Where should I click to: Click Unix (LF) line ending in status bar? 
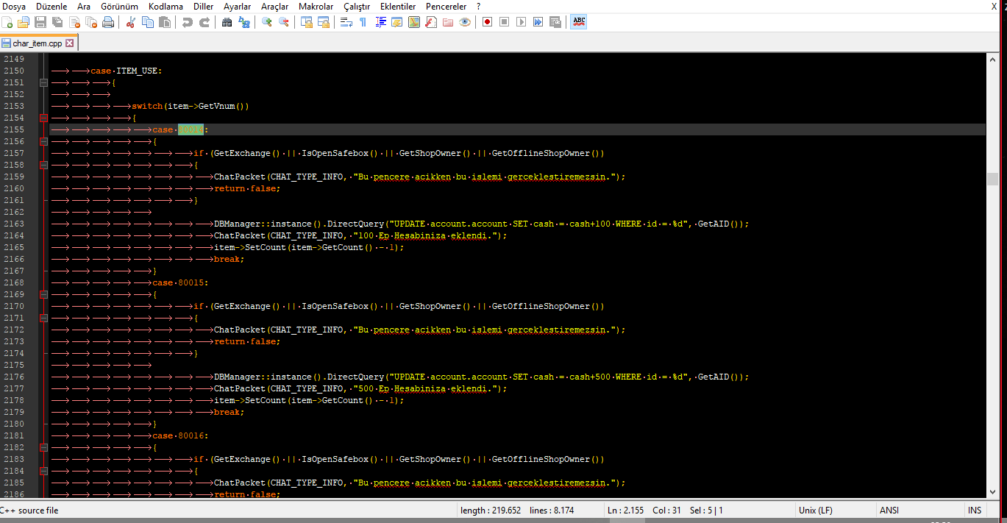coord(815,510)
